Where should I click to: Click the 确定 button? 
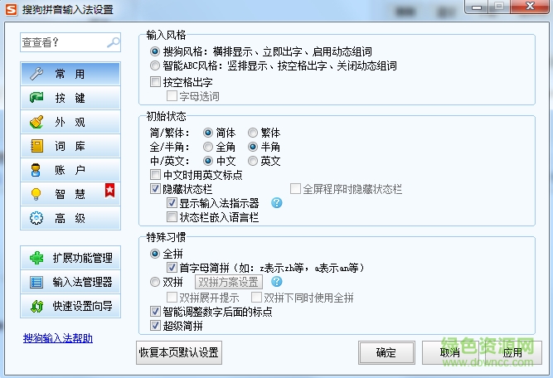(x=386, y=352)
